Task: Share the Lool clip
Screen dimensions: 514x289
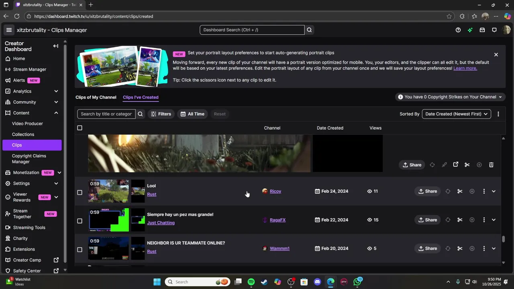Action: pos(427,191)
